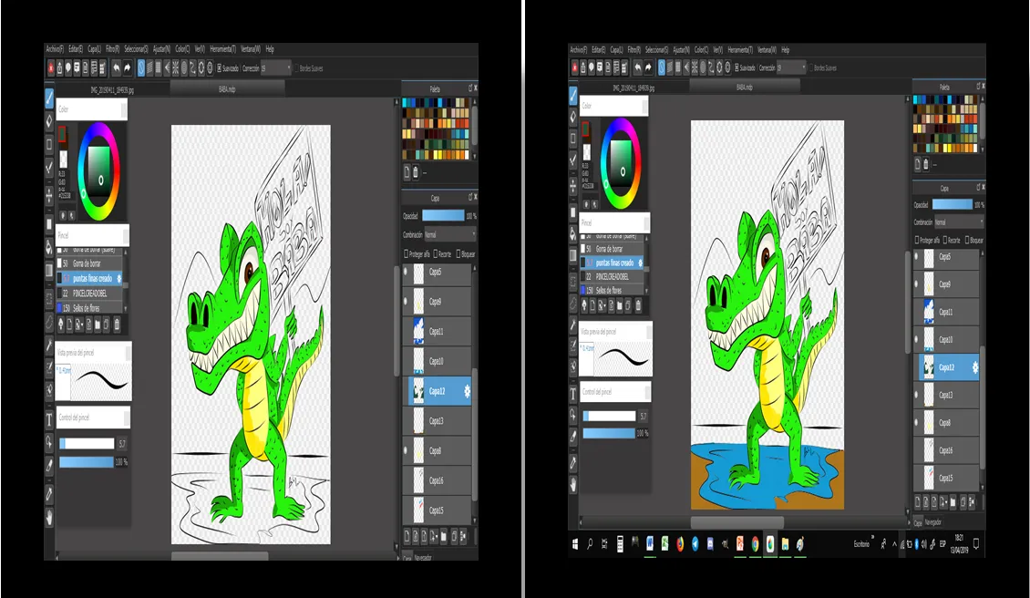Screen dimensions: 1030x598
Task: Open Capa12 layer settings gear, right window
Action: 974,367
